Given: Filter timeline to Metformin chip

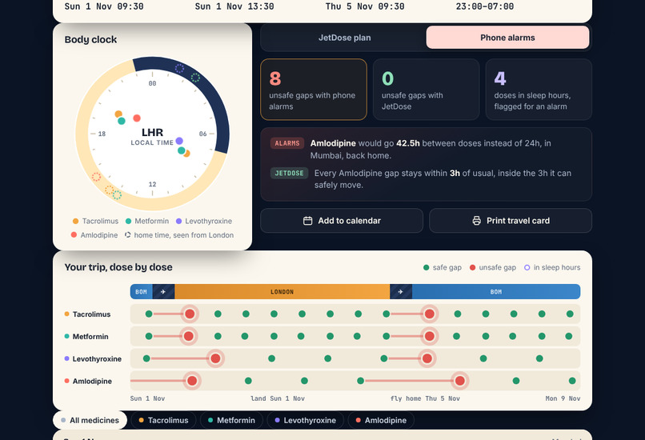Looking at the screenshot, I should [x=231, y=420].
